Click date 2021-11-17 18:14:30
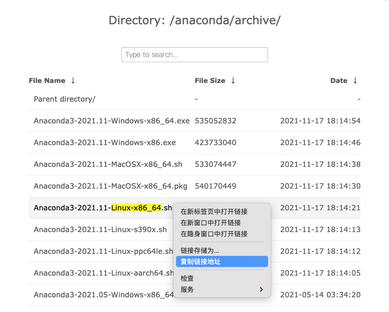 320,186
